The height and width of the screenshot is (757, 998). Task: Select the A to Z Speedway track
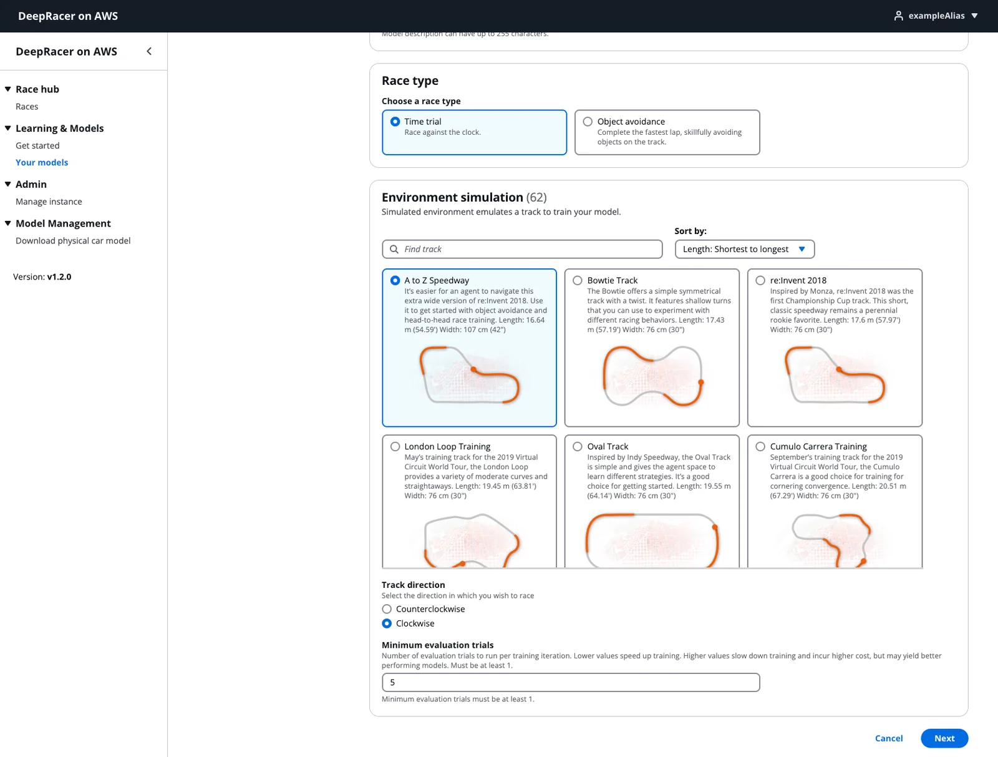pos(395,281)
